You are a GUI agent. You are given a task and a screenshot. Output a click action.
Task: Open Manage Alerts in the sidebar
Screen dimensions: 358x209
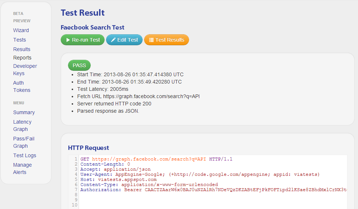pyautogui.click(x=22, y=169)
